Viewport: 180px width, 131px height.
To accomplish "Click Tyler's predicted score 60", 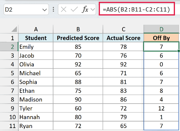I will (78, 108).
